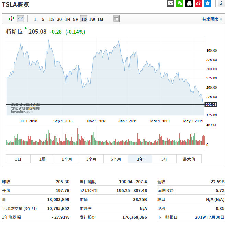Select the 6个月 time range tab

tap(116, 159)
